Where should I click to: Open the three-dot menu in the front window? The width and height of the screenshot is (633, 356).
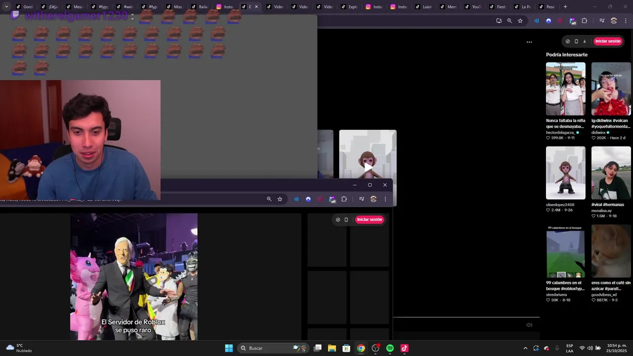tap(385, 199)
